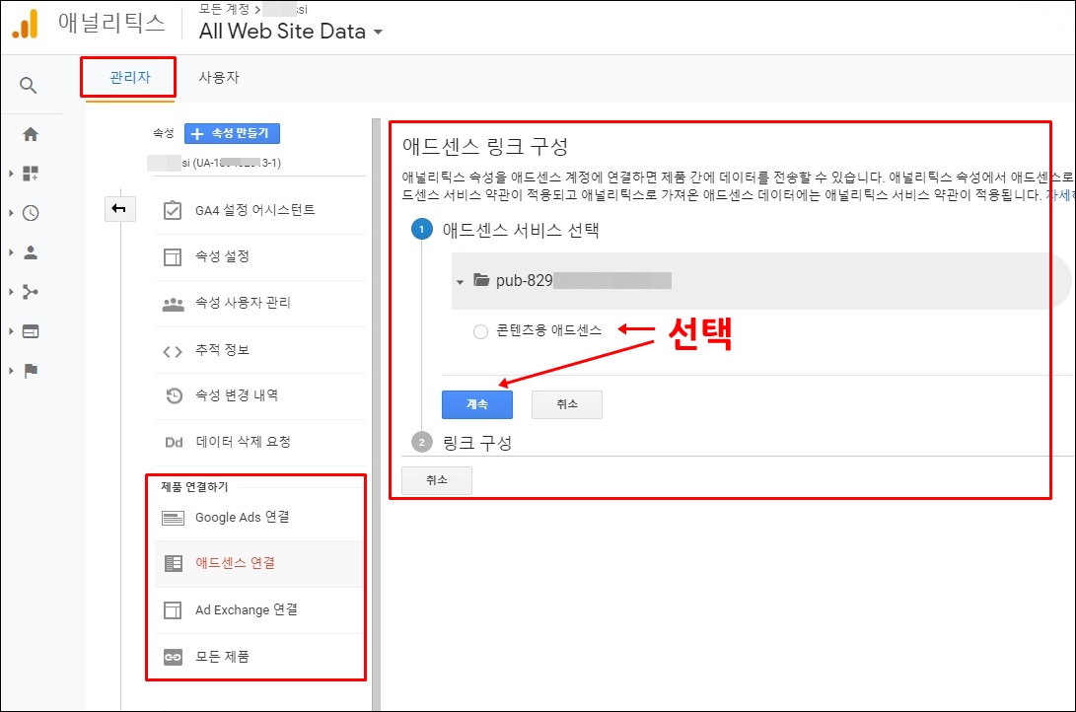Open the acquisition branching icon

(x=31, y=292)
